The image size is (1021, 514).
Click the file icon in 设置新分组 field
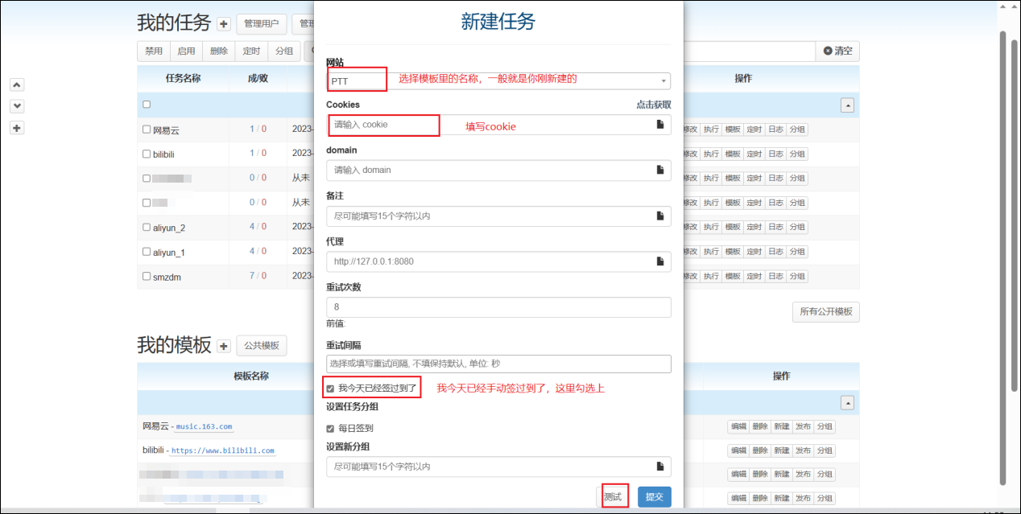click(x=659, y=467)
